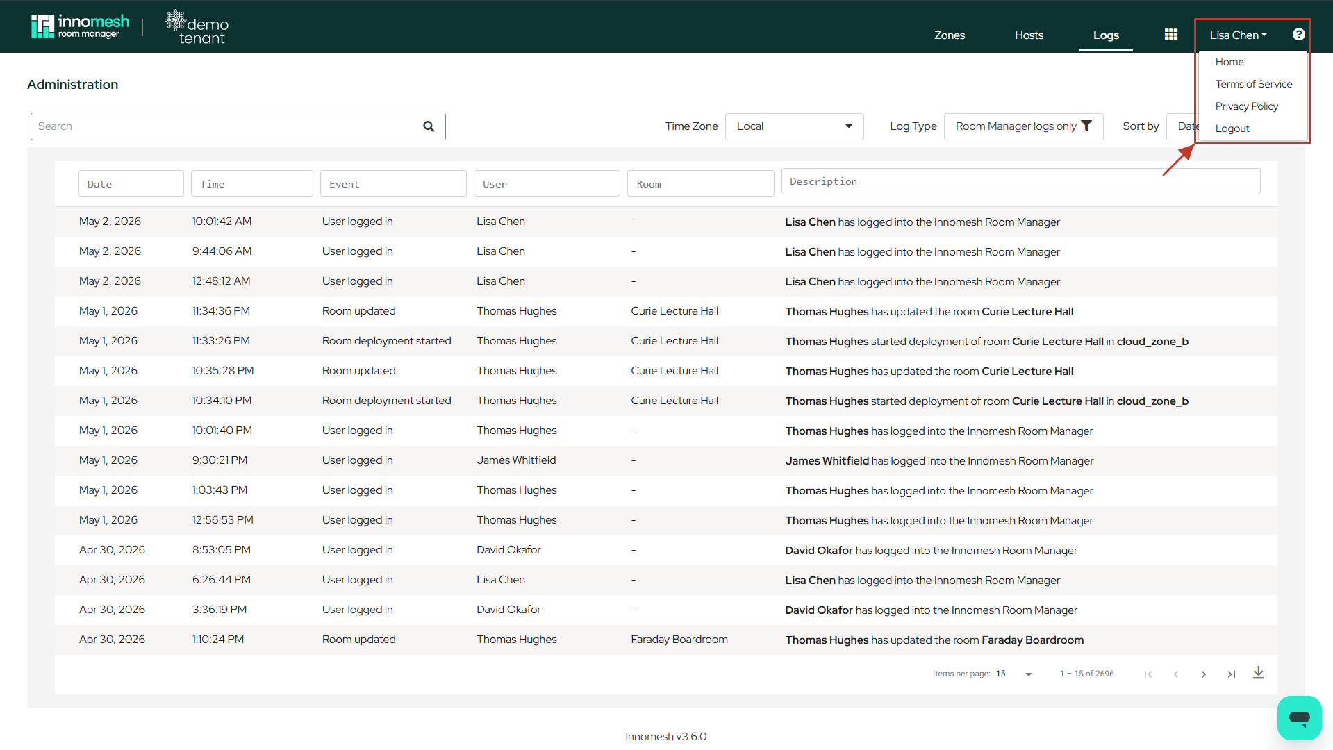Click the Time column filter field
Viewport: 1333px width, 750px height.
pos(252,184)
